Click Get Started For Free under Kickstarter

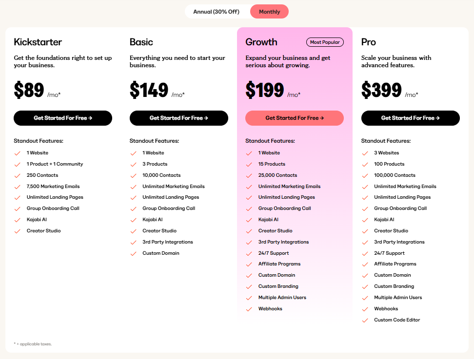pos(63,118)
